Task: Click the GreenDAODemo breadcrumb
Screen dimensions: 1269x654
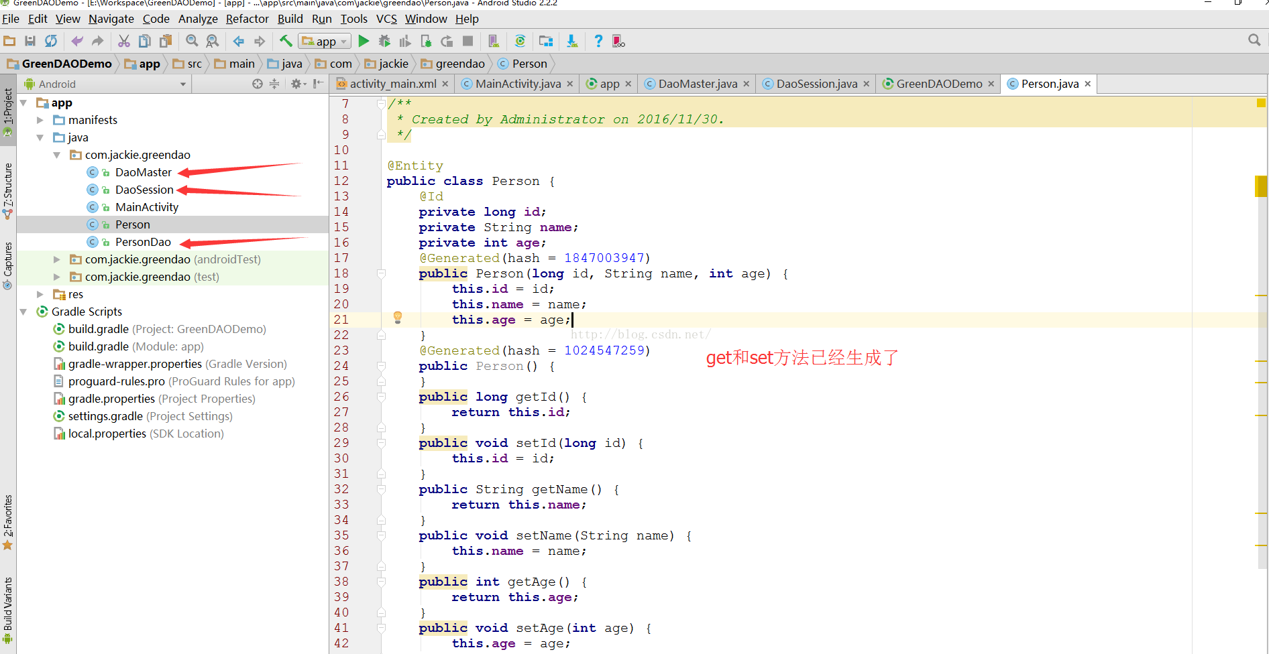Action: tap(59, 64)
